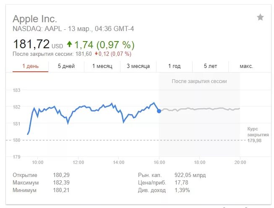
Task: Open the "1 месяц" range tab
Action: tap(102, 66)
